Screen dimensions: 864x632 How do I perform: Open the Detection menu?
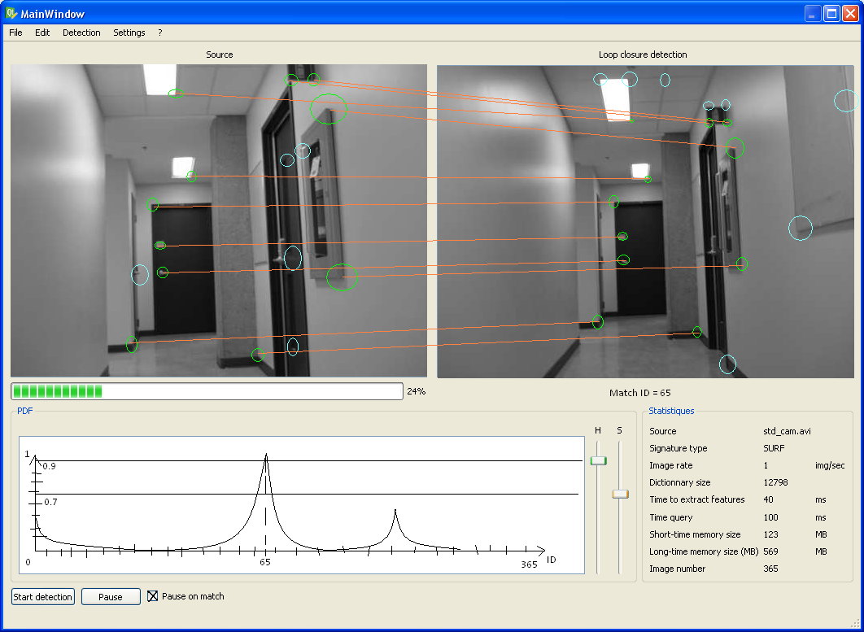tap(81, 33)
